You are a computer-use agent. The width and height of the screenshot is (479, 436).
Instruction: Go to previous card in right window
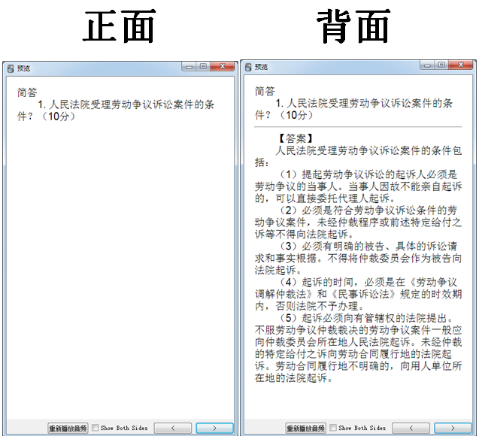click(411, 428)
